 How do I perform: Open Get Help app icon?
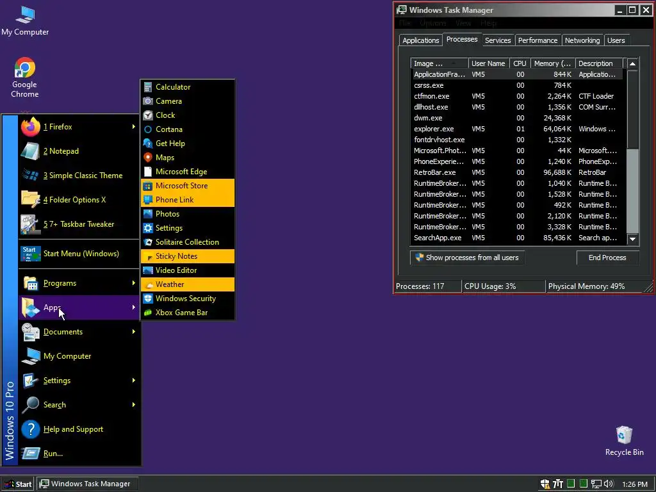click(148, 143)
